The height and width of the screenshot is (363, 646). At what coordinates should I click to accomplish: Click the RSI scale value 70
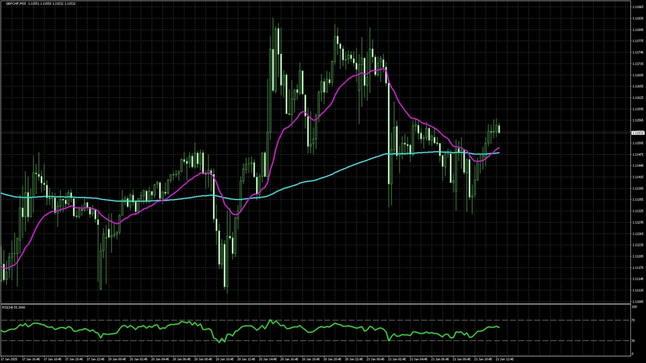point(633,320)
